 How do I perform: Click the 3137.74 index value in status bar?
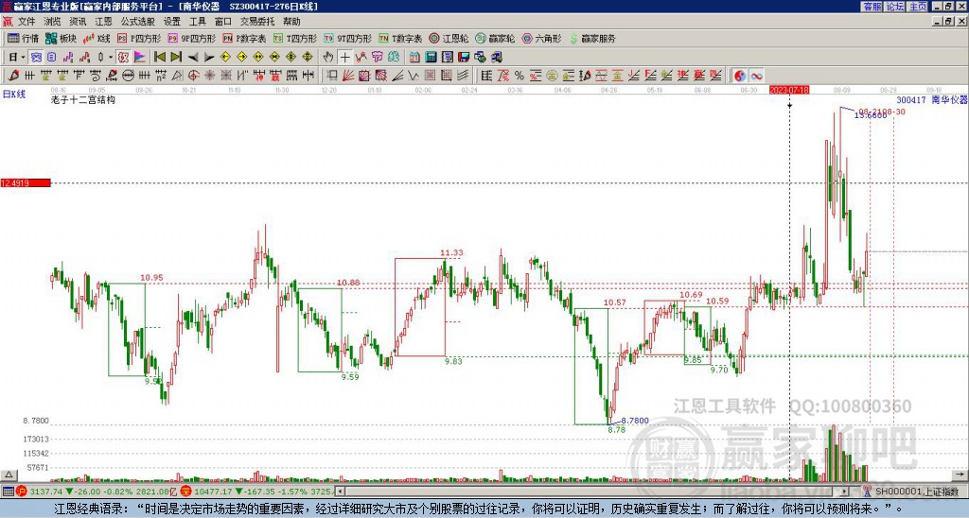point(45,492)
